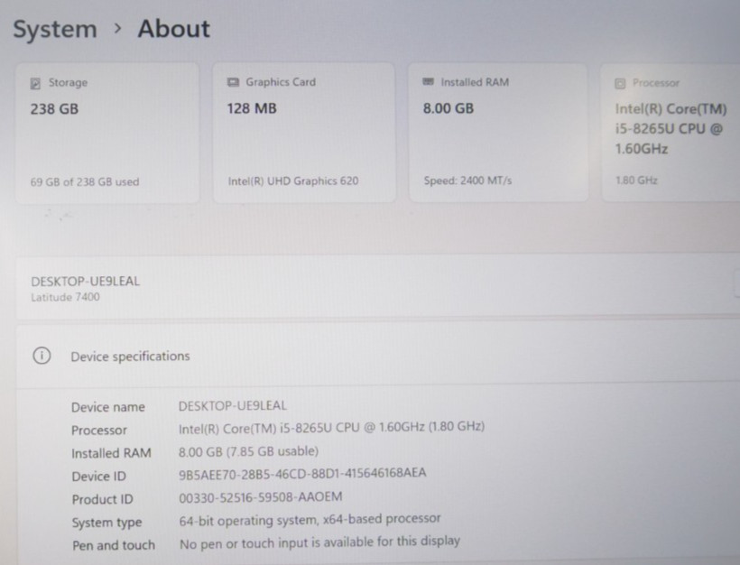
Task: Select 'Speed: 2400 MT/s' text
Action: click(467, 181)
